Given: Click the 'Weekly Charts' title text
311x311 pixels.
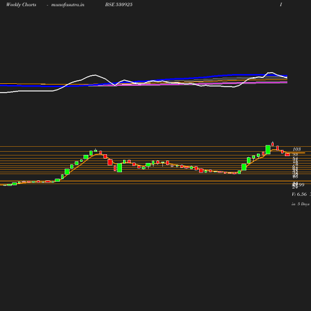Looking at the screenshot, I should point(21,5).
